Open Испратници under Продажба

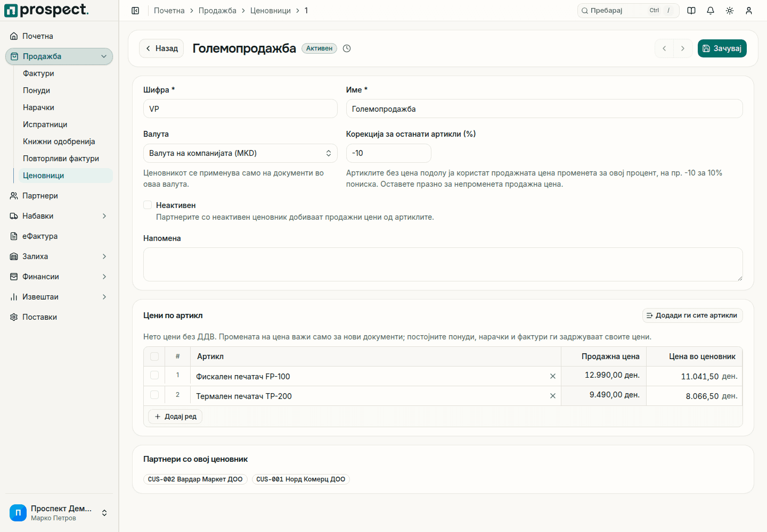66,124
